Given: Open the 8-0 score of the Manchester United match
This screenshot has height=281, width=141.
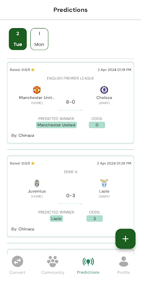Looking at the screenshot, I should tap(70, 102).
